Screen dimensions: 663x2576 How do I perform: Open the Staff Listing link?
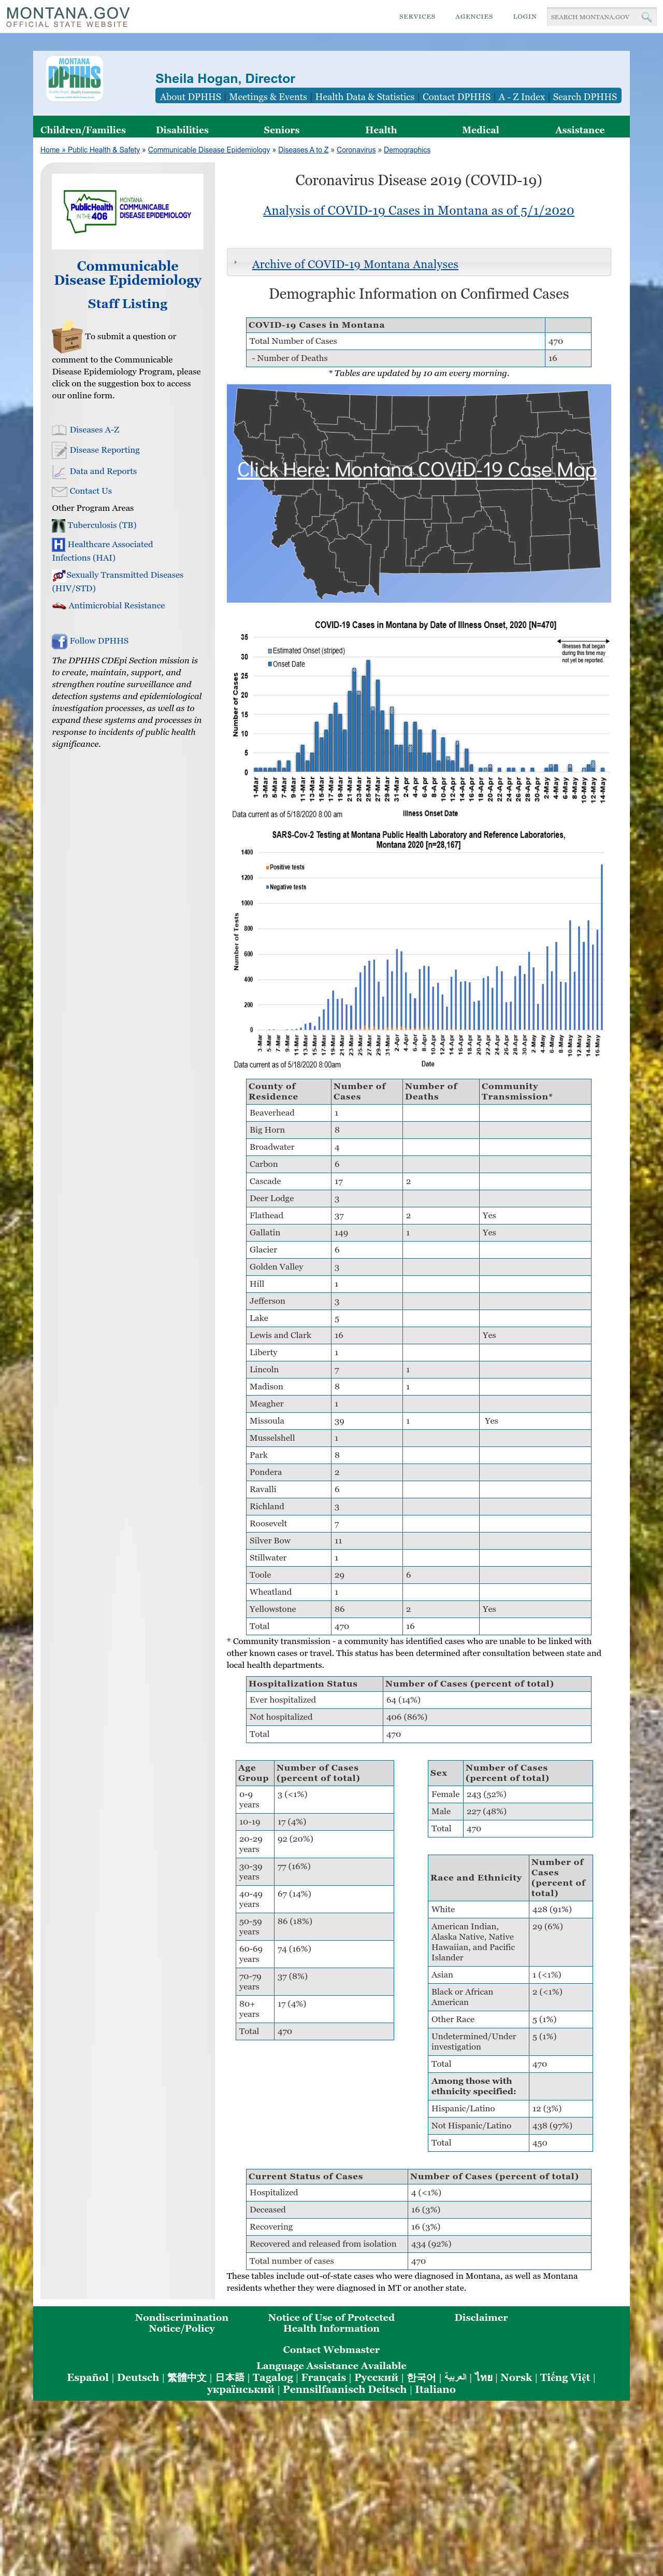click(128, 304)
